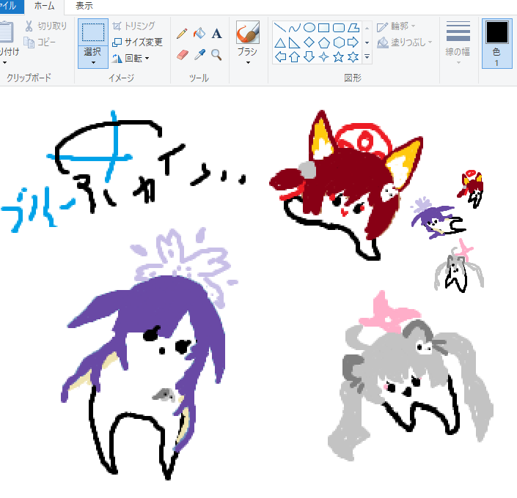The height and width of the screenshot is (498, 517).
Task: Pick the Left arrow shape
Action: click(x=280, y=57)
